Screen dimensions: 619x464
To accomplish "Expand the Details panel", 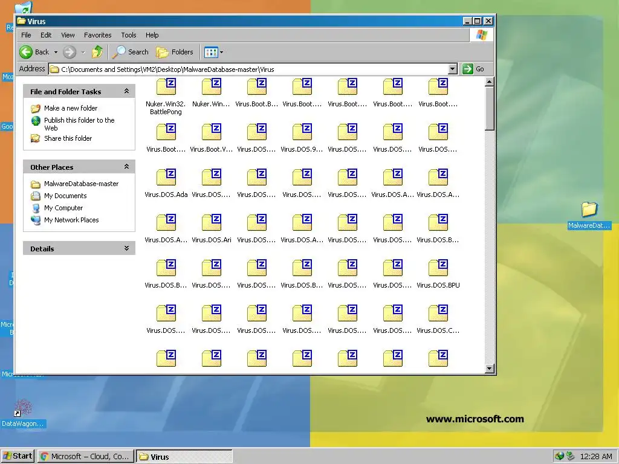I will (x=126, y=248).
